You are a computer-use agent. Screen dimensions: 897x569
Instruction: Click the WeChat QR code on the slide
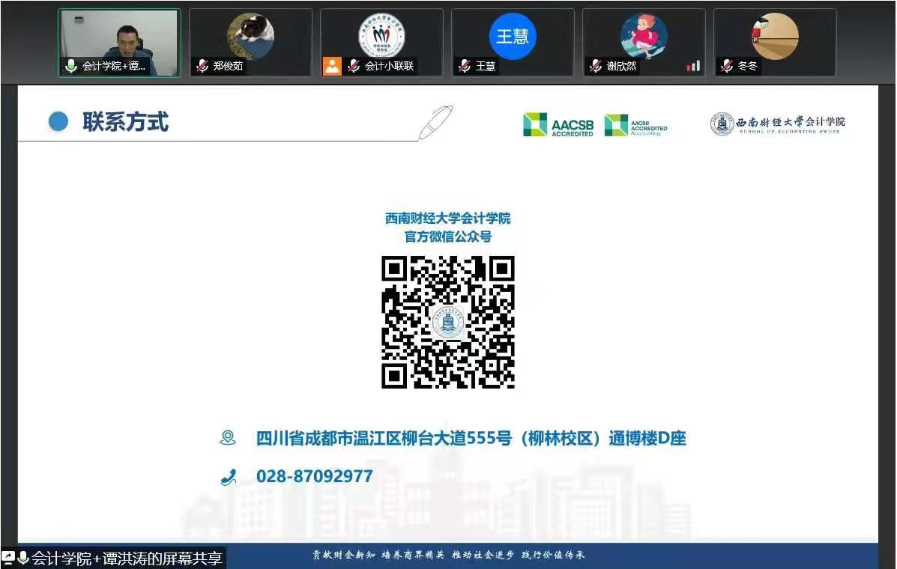[448, 323]
